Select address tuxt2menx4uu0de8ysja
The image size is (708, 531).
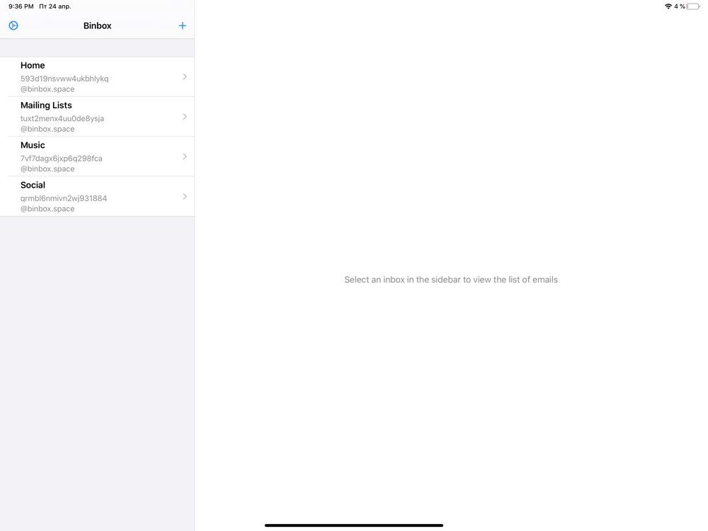point(62,118)
